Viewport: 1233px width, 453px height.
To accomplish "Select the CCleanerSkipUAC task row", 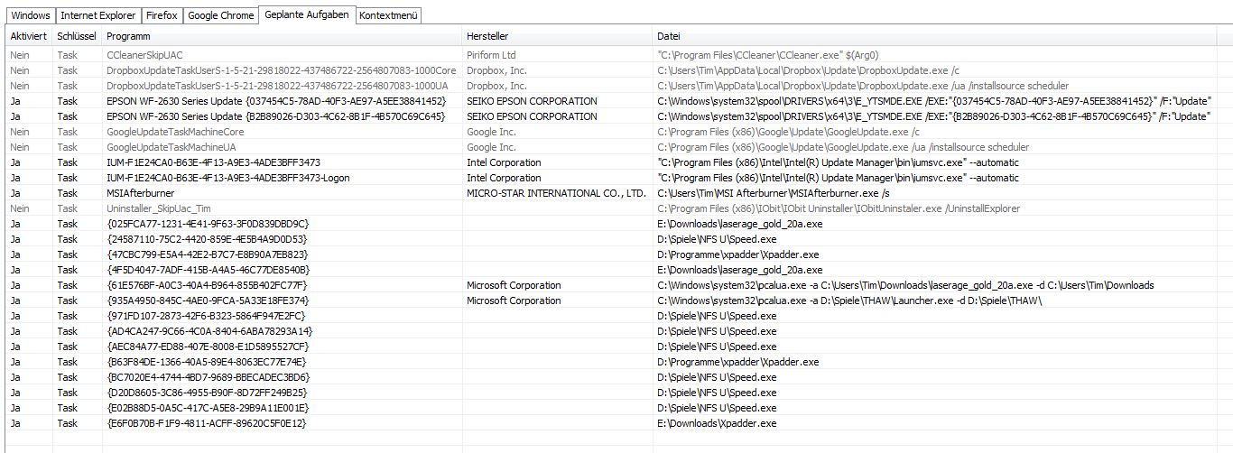I will (619, 54).
